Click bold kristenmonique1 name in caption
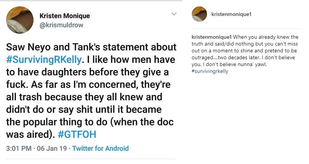 211,37
